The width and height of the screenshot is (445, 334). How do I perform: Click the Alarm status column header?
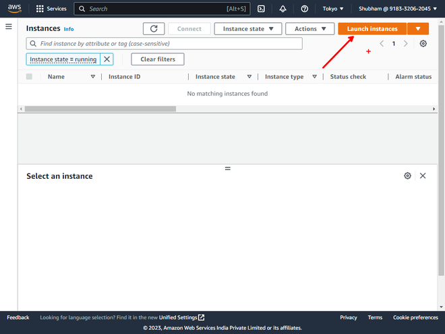click(x=413, y=76)
